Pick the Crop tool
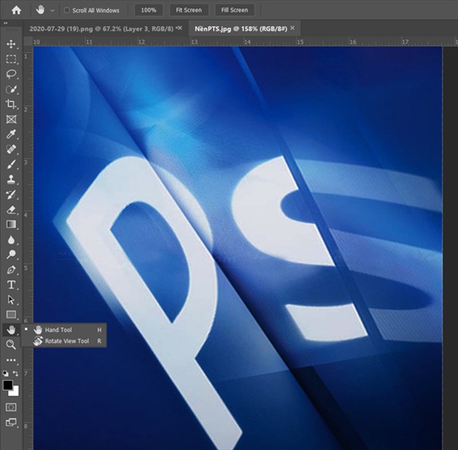458x450 pixels. (x=11, y=104)
